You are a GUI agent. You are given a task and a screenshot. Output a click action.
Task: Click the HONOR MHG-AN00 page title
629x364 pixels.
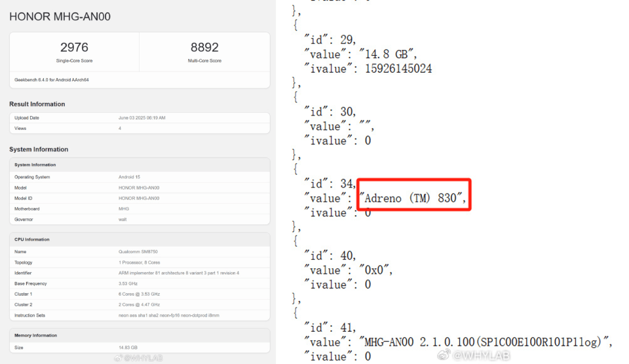tap(60, 16)
